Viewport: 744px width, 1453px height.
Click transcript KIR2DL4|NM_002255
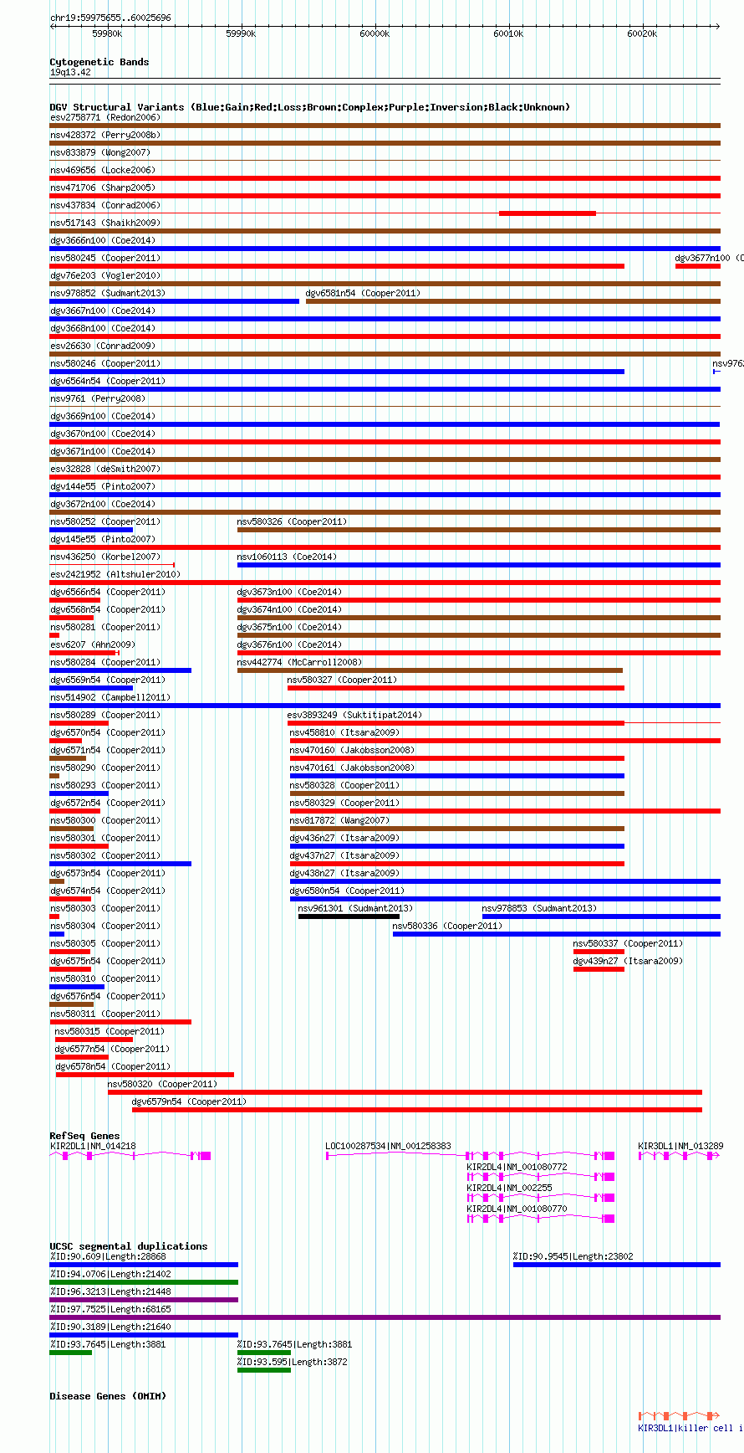[540, 1197]
